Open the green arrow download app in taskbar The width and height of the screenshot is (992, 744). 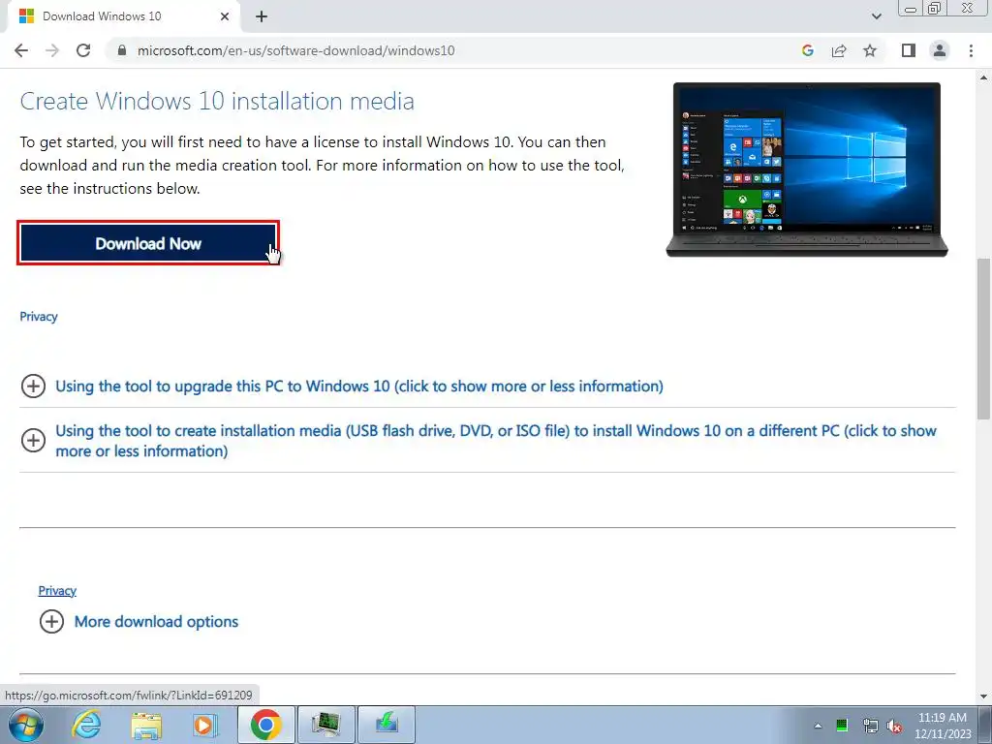(387, 725)
